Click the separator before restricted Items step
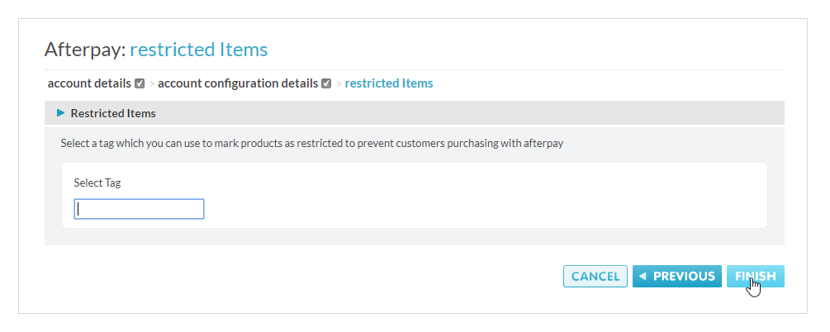This screenshot has height=332, width=830. coord(339,84)
